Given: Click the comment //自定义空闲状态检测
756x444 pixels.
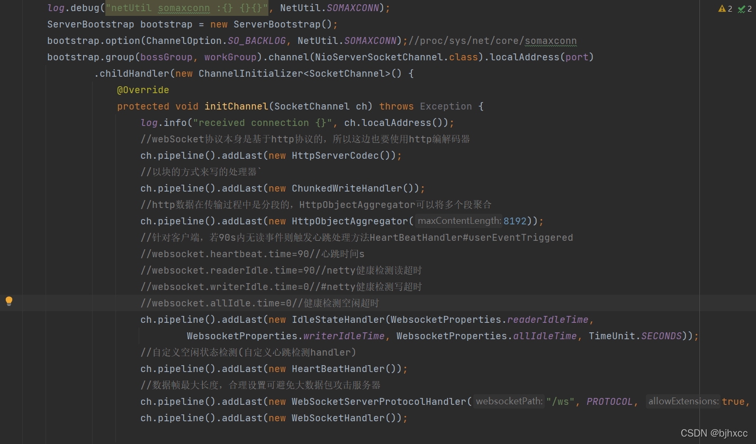Looking at the screenshot, I should (248, 352).
